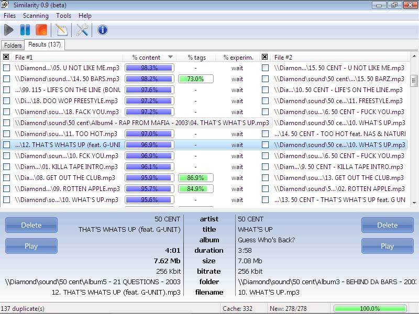Click the orange Stop scan icon
The width and height of the screenshot is (419, 314).
tap(41, 30)
